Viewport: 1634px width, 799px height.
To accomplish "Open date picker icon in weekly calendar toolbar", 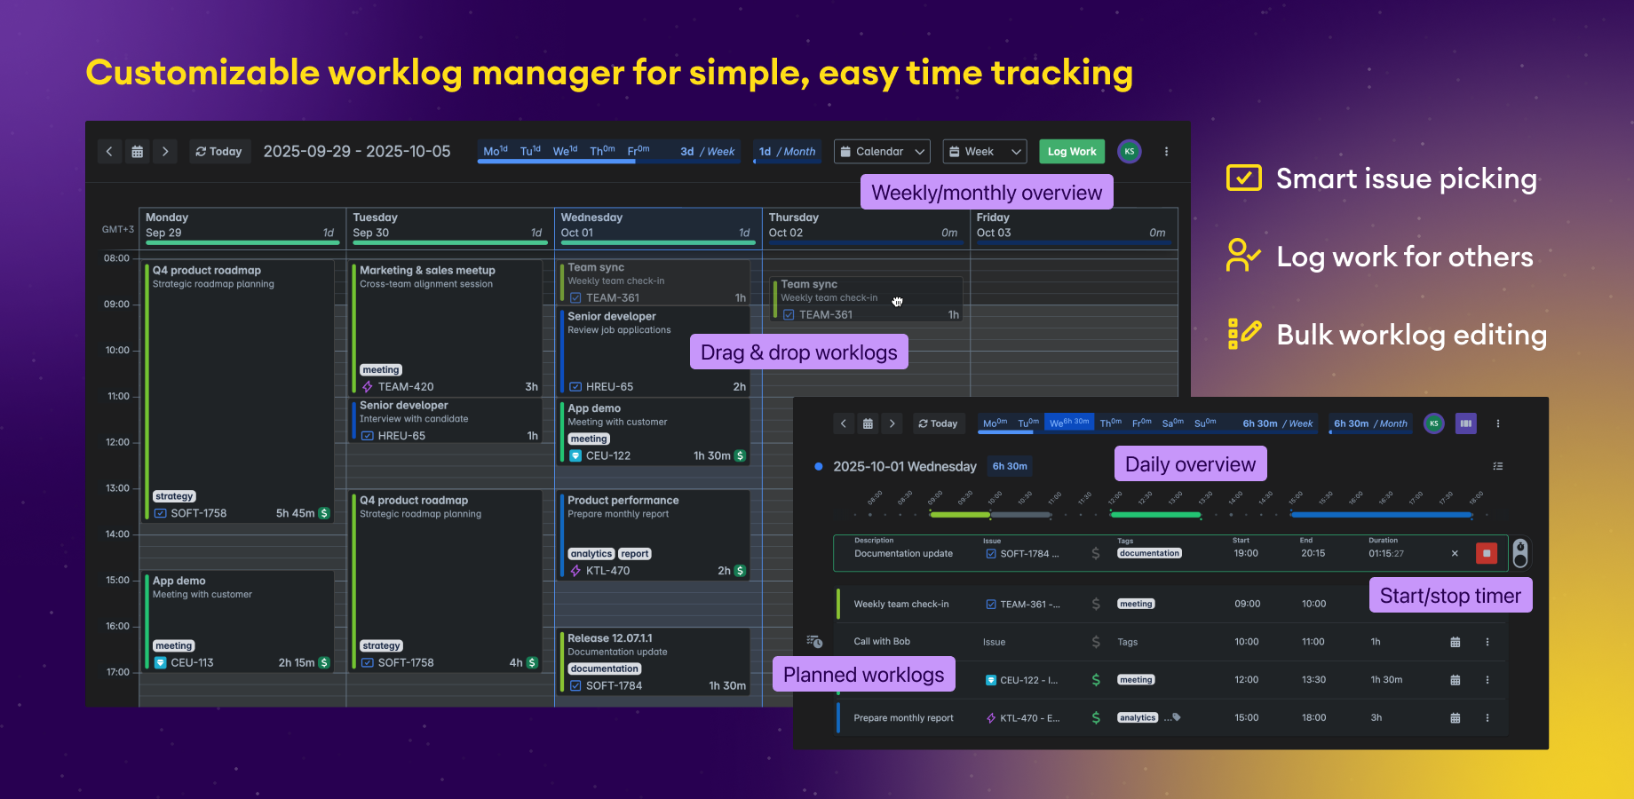I will coord(138,152).
